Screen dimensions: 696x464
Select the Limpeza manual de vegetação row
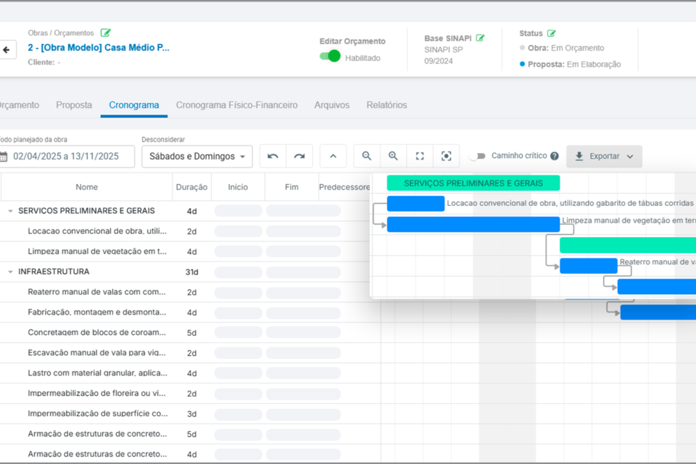click(184, 252)
